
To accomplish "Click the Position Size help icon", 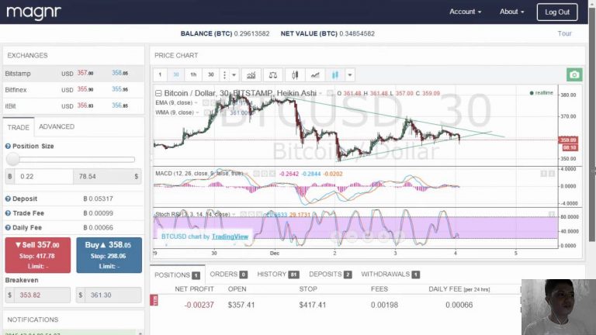I will pyautogui.click(x=8, y=147).
